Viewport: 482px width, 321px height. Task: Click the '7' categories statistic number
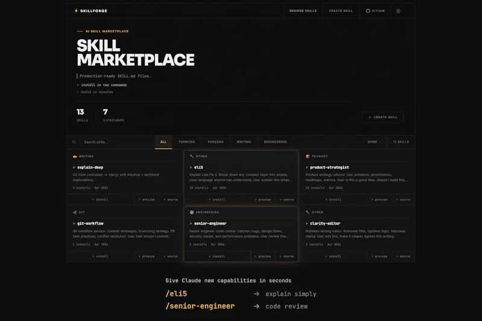(105, 112)
